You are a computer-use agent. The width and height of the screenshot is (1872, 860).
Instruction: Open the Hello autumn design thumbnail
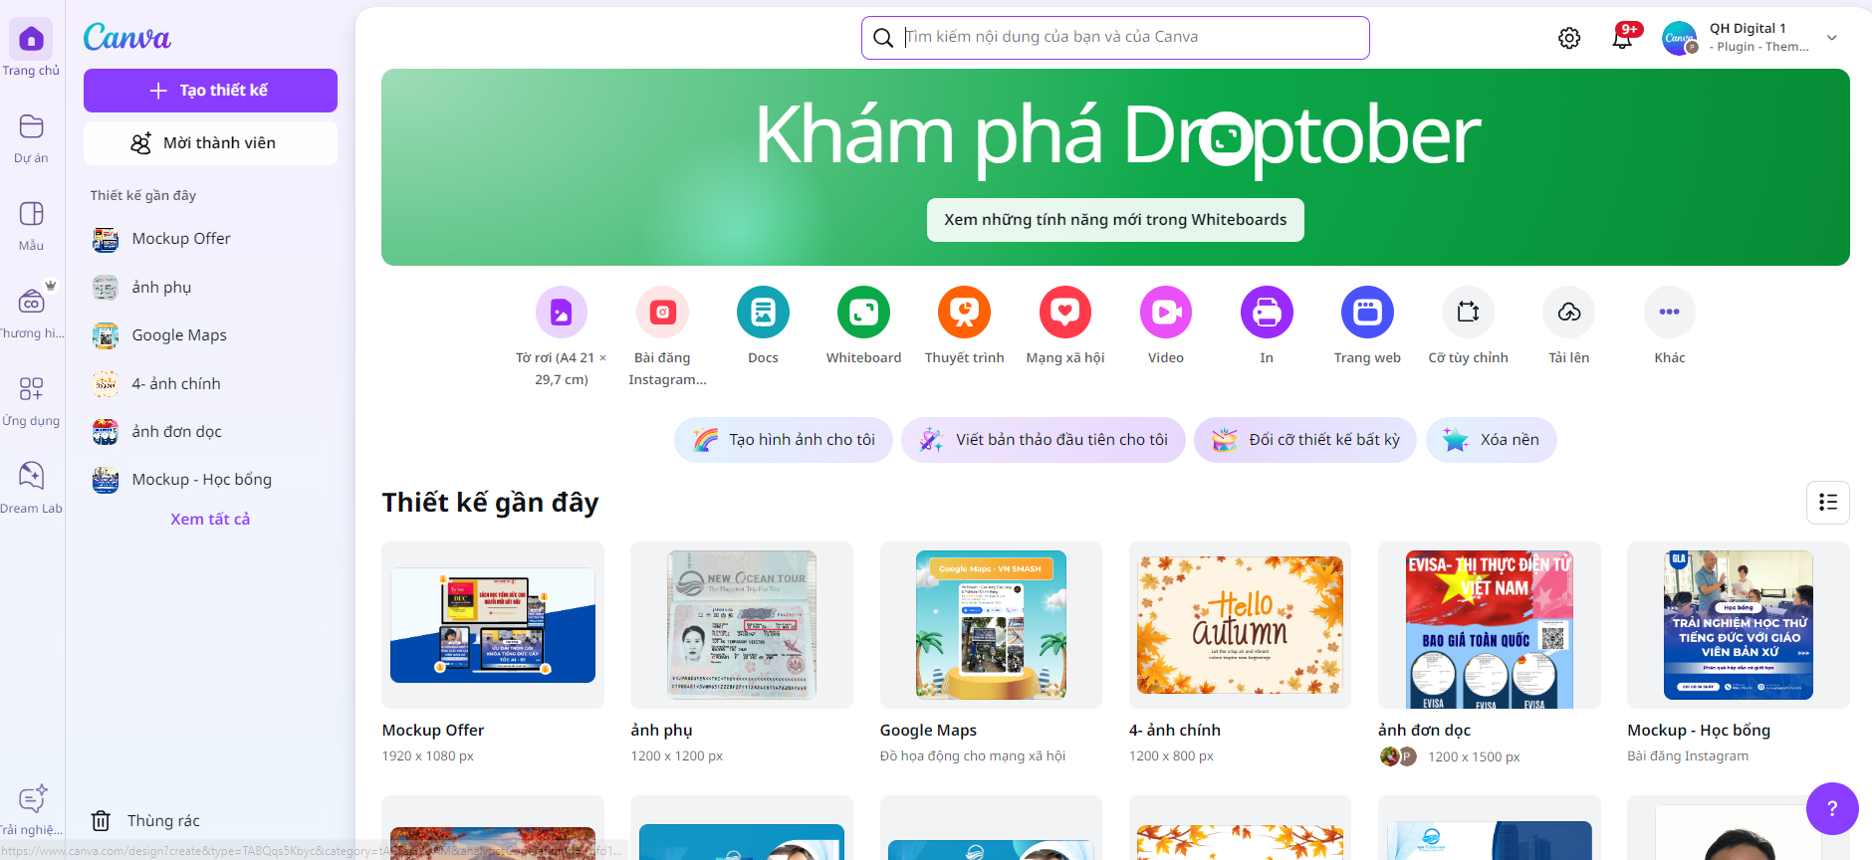(1240, 625)
